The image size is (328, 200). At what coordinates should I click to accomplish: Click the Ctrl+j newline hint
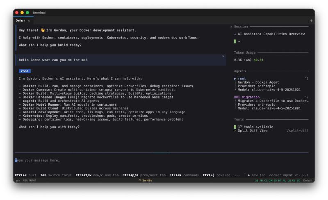click(x=216, y=175)
